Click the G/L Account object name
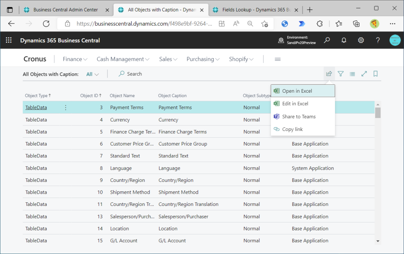Image resolution: width=404 pixels, height=254 pixels. (123, 241)
